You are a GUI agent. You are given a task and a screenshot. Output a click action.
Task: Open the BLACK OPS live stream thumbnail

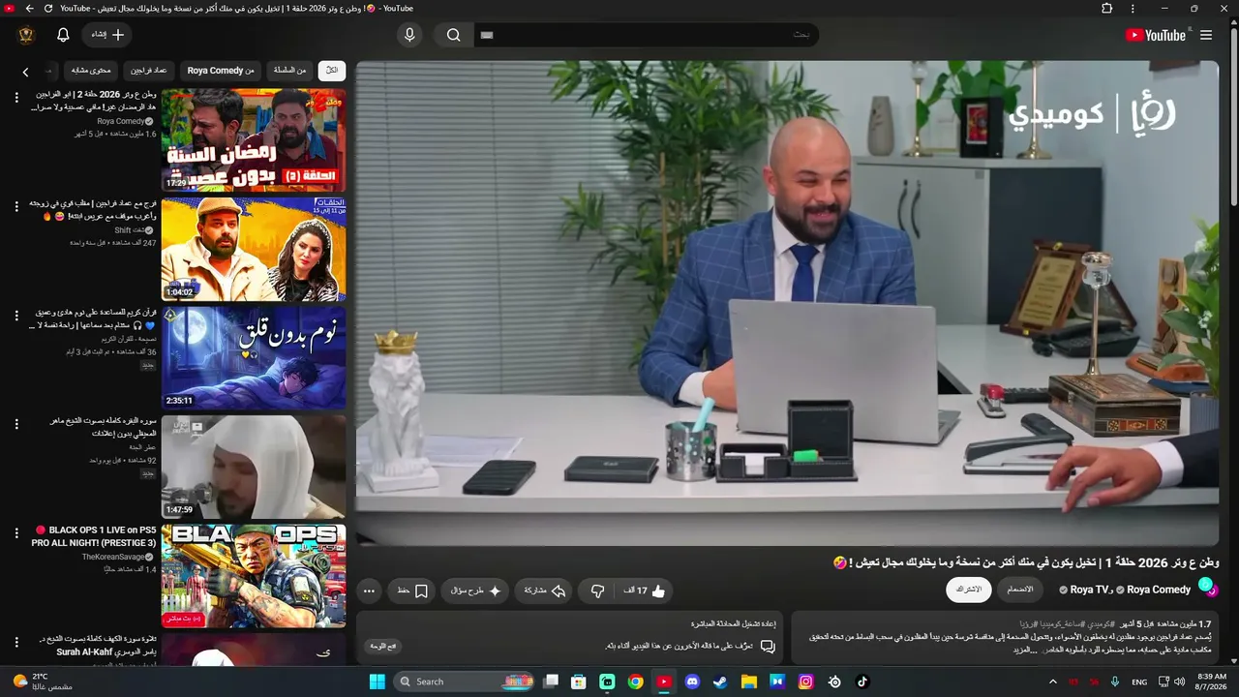point(254,576)
